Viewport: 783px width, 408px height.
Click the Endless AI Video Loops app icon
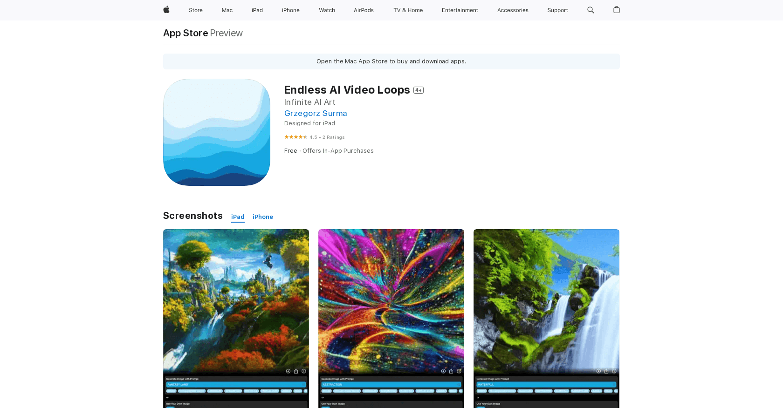[217, 132]
